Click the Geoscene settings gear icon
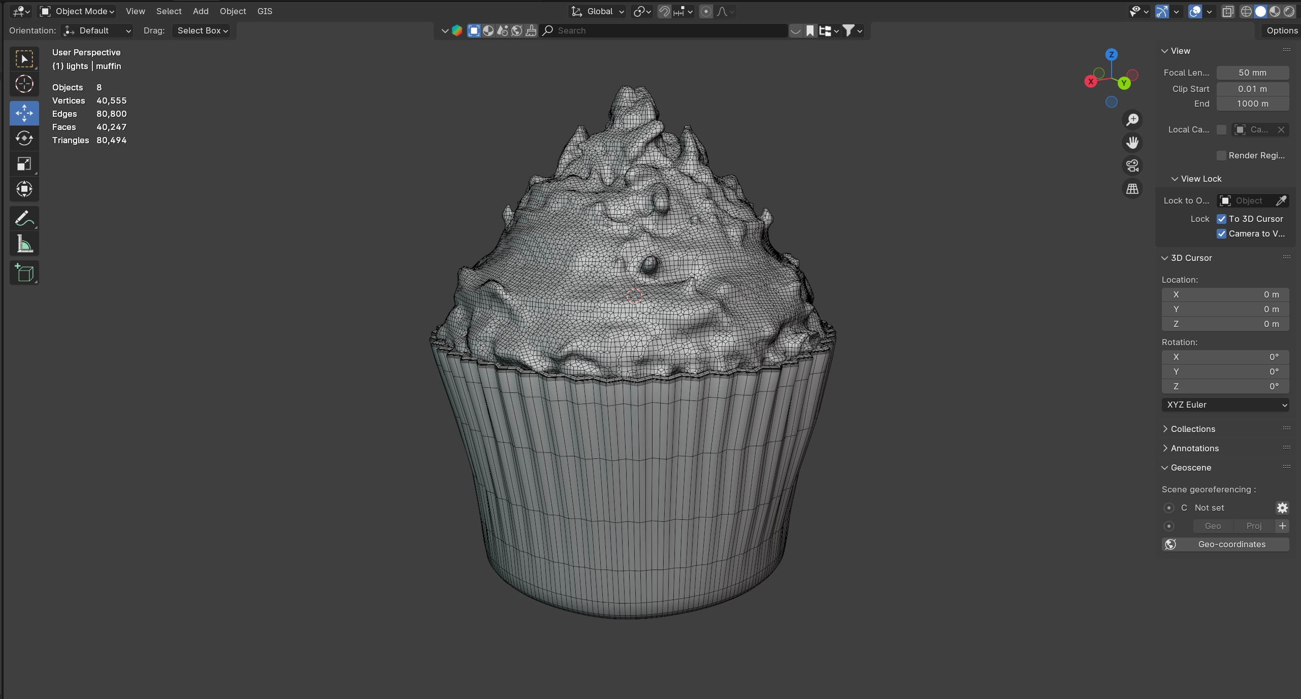This screenshot has width=1301, height=699. tap(1282, 508)
